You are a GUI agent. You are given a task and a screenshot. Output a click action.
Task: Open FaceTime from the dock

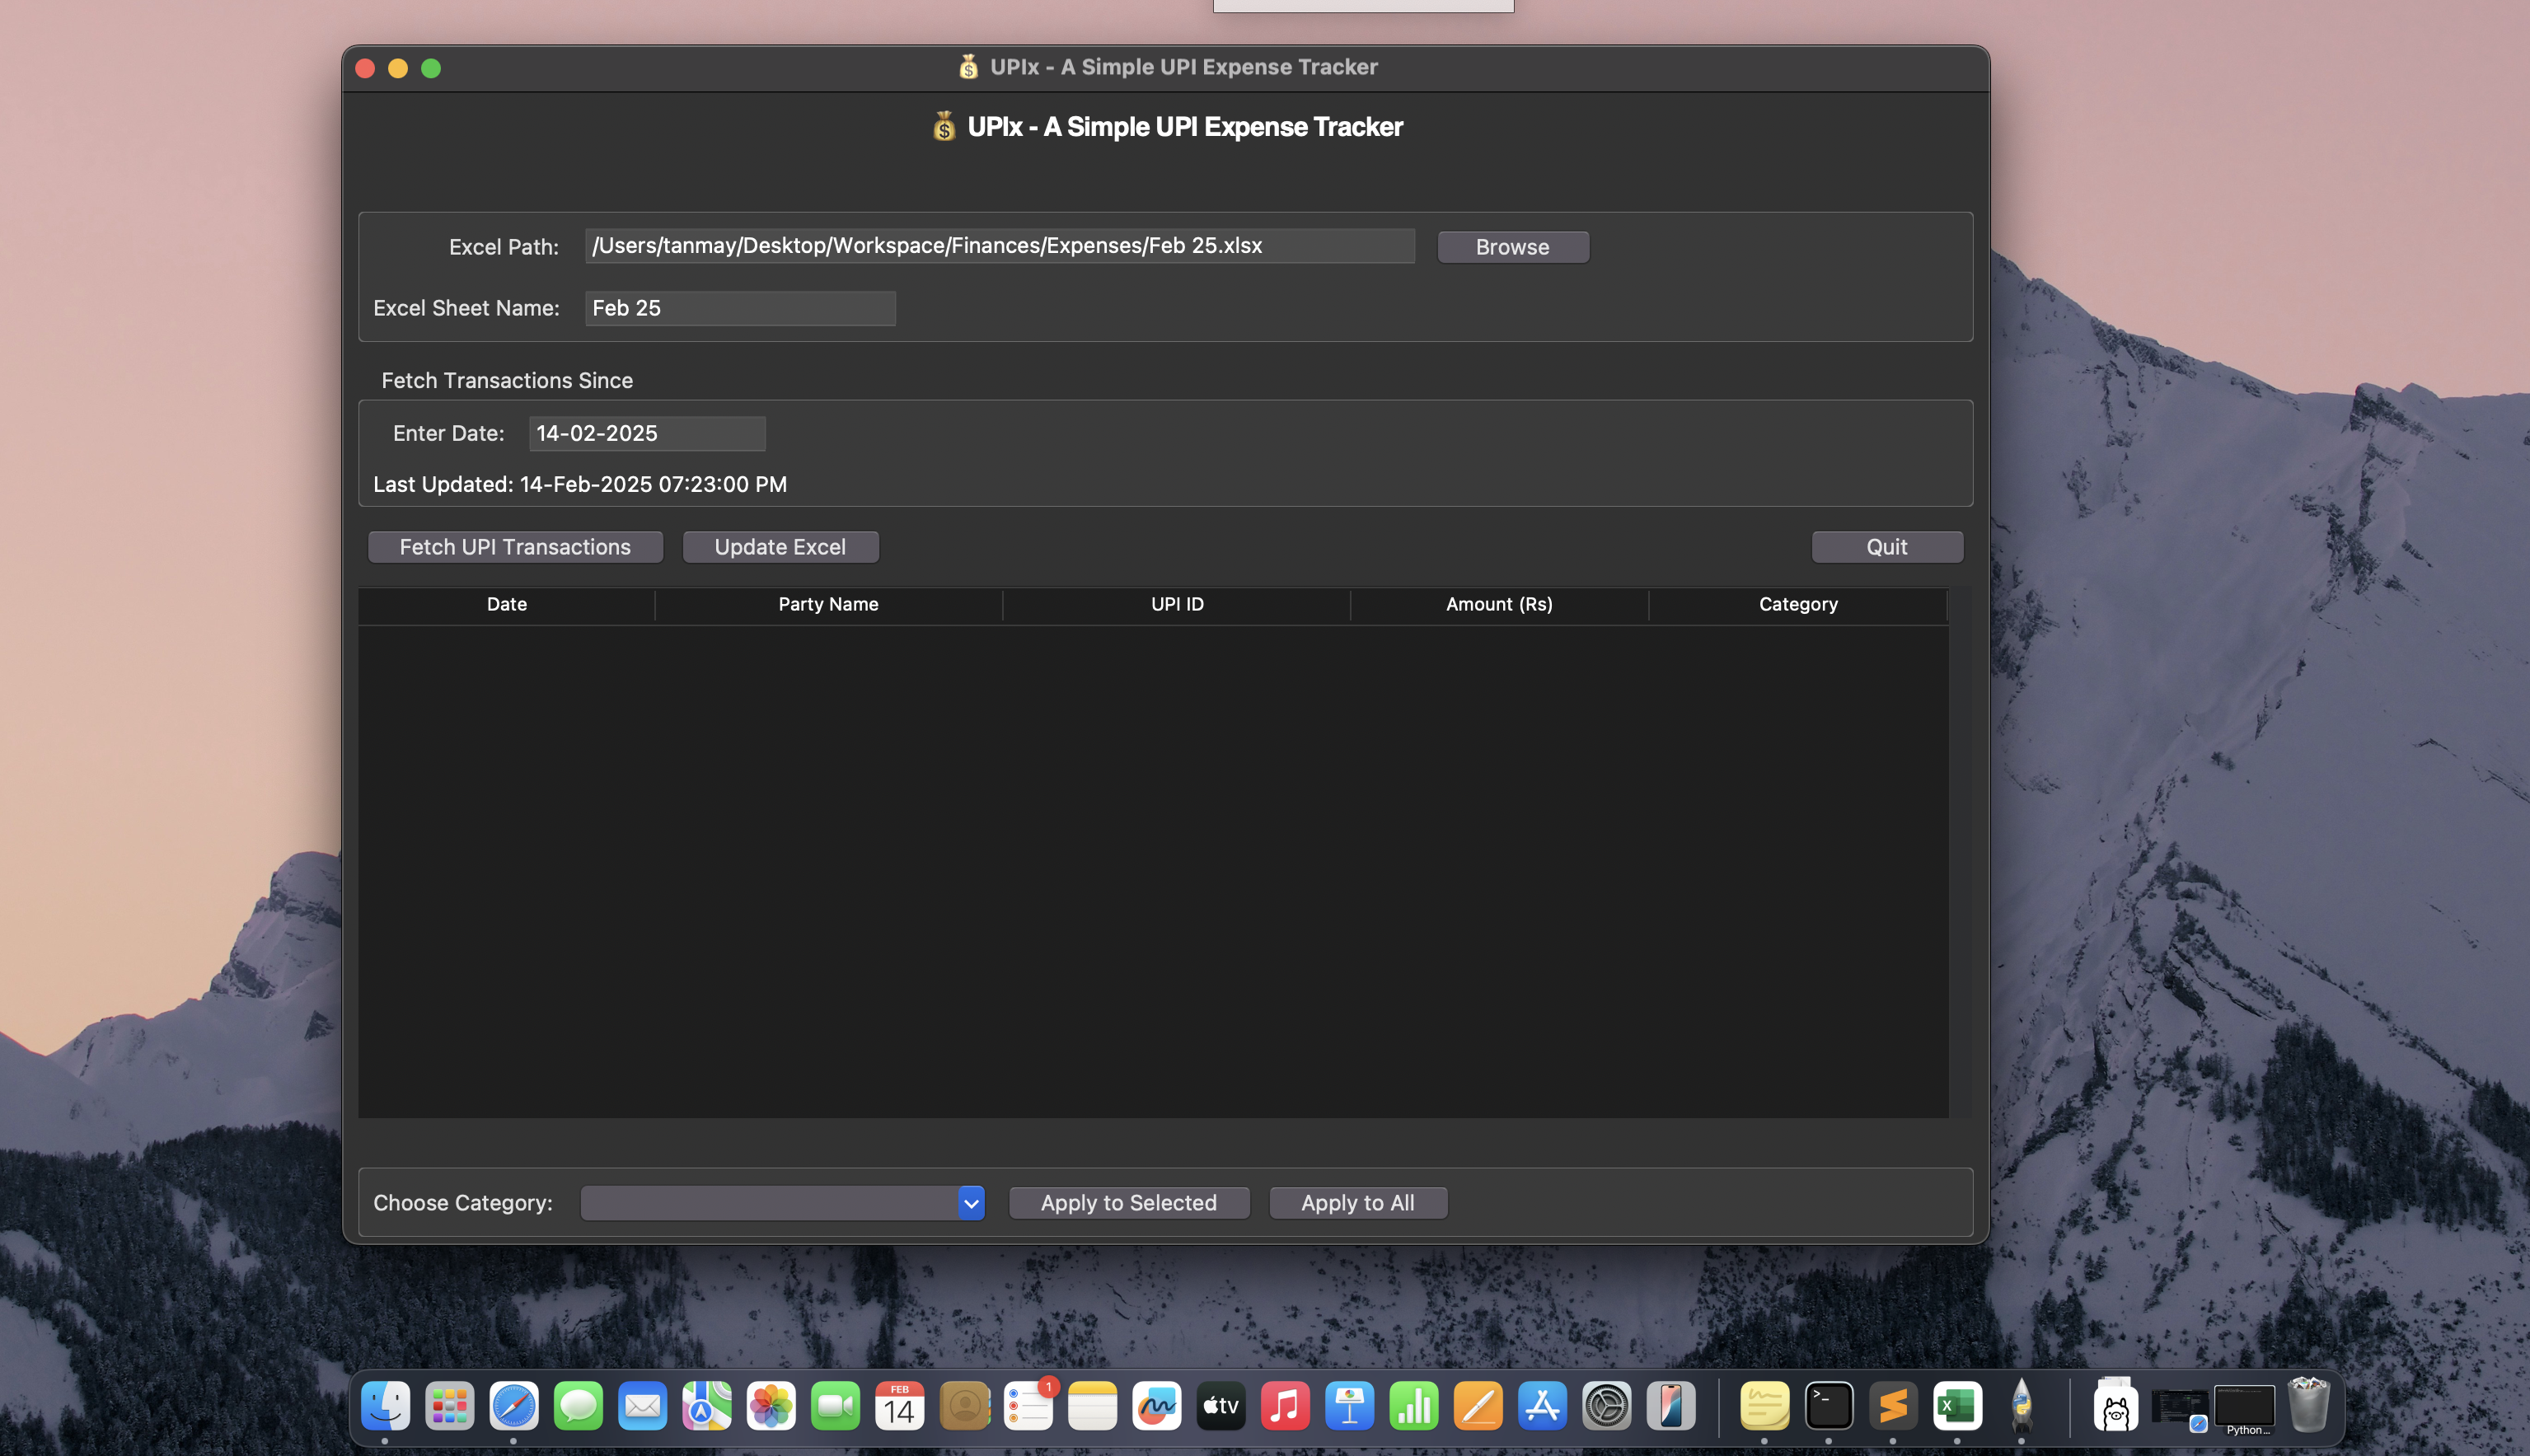pos(835,1407)
